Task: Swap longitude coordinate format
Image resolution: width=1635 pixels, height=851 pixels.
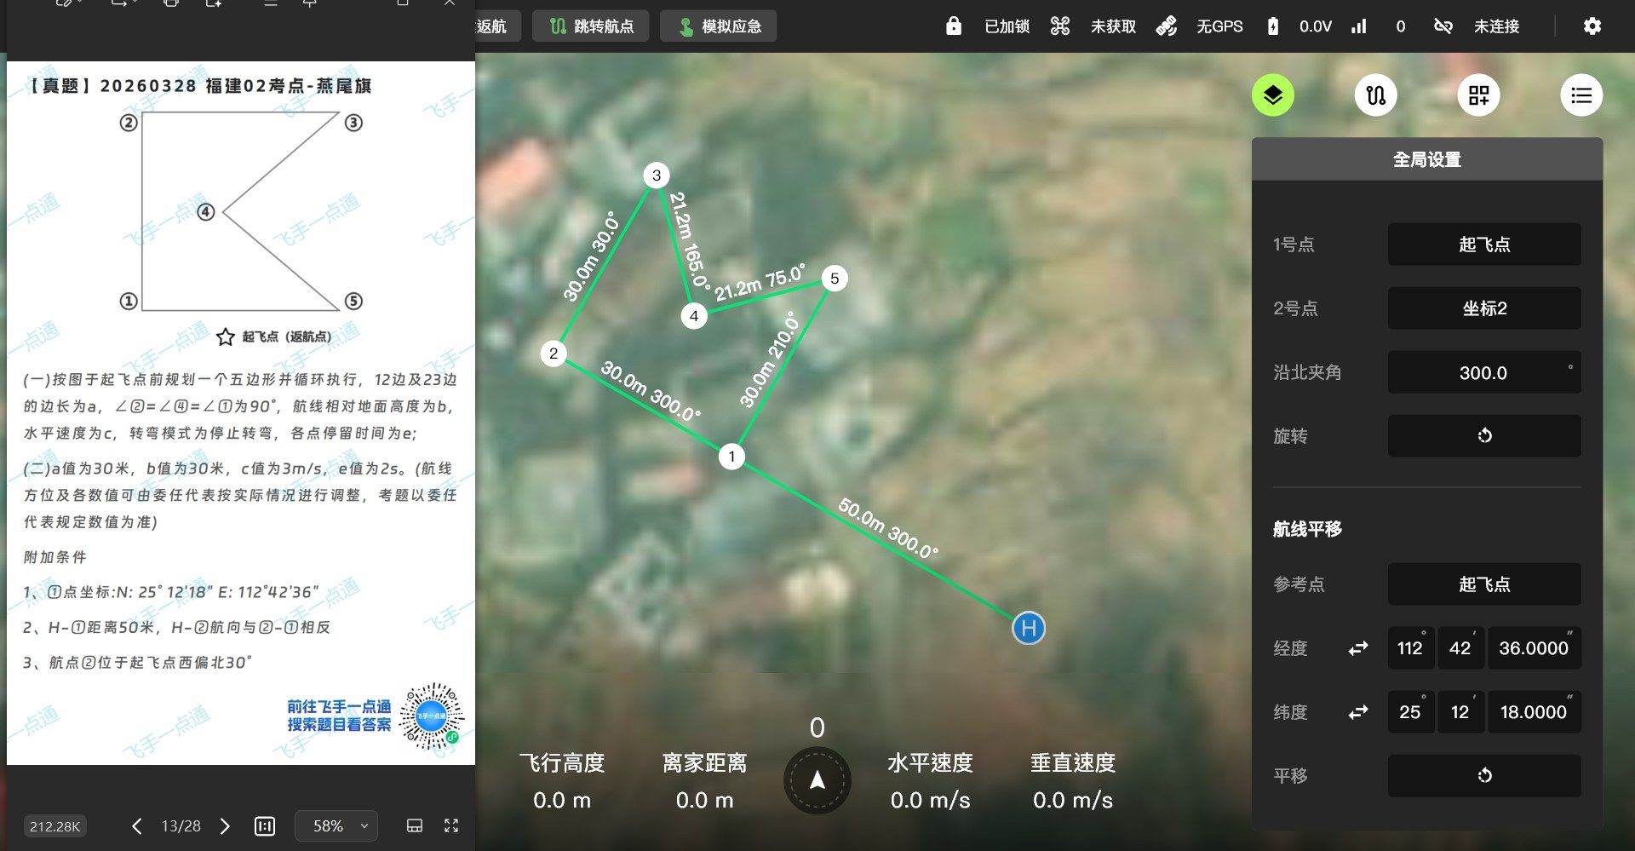Action: tap(1358, 648)
